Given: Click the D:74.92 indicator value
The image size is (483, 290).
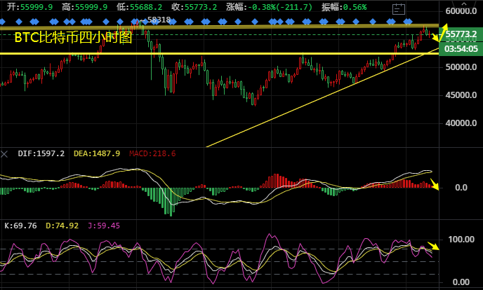Looking at the screenshot, I should [62, 226].
